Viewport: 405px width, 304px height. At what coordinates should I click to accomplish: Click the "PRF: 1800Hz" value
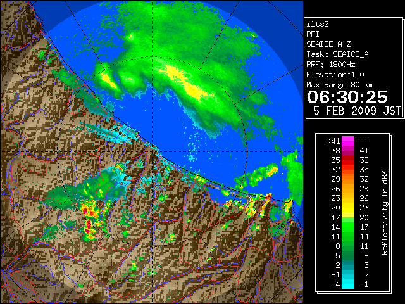(x=331, y=65)
